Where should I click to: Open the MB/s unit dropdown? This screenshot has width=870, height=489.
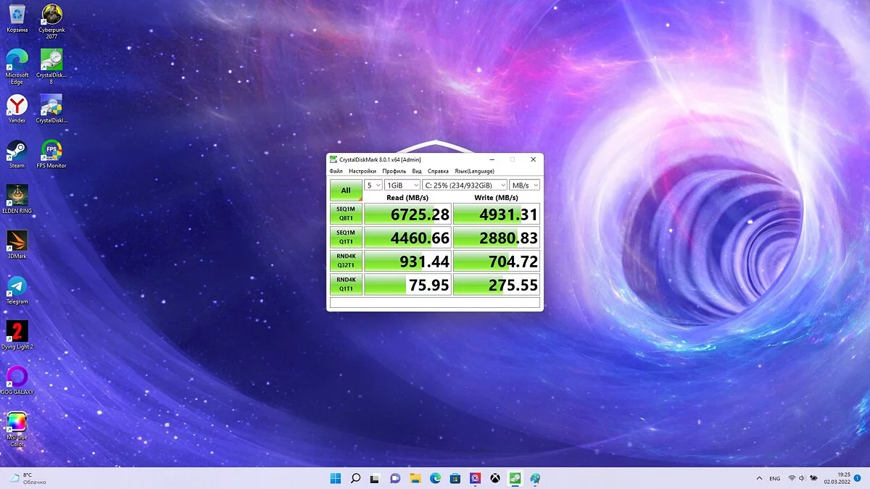point(524,185)
